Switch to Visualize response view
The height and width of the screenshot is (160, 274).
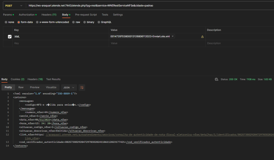click(51, 87)
